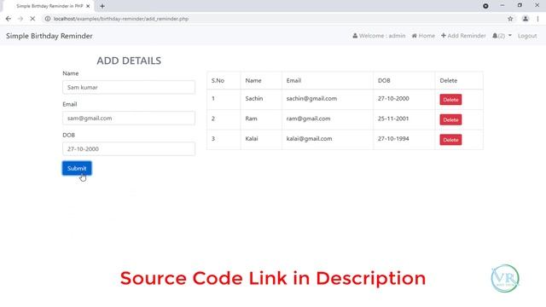Screen dimensions: 546x307
Task: Click the browser forward arrow
Action: [x=20, y=19]
